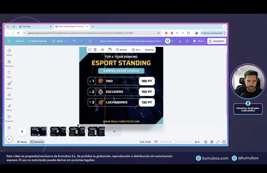
Task: Click Redimensionar in top bar
Action: tap(38, 41)
